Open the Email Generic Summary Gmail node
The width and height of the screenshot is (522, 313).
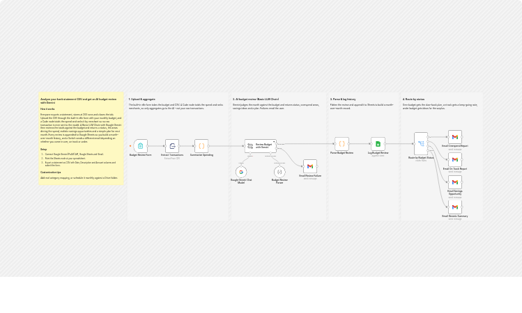click(455, 207)
